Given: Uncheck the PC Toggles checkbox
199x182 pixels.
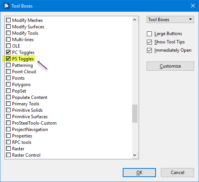Looking at the screenshot, I should pos(8,52).
